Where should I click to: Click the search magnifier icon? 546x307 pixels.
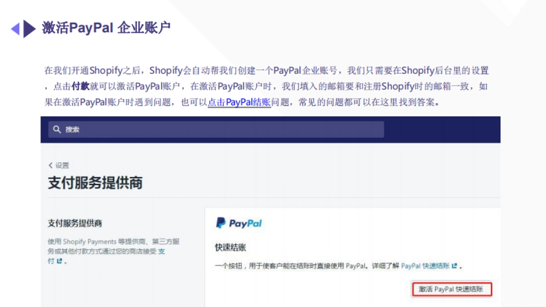56,129
